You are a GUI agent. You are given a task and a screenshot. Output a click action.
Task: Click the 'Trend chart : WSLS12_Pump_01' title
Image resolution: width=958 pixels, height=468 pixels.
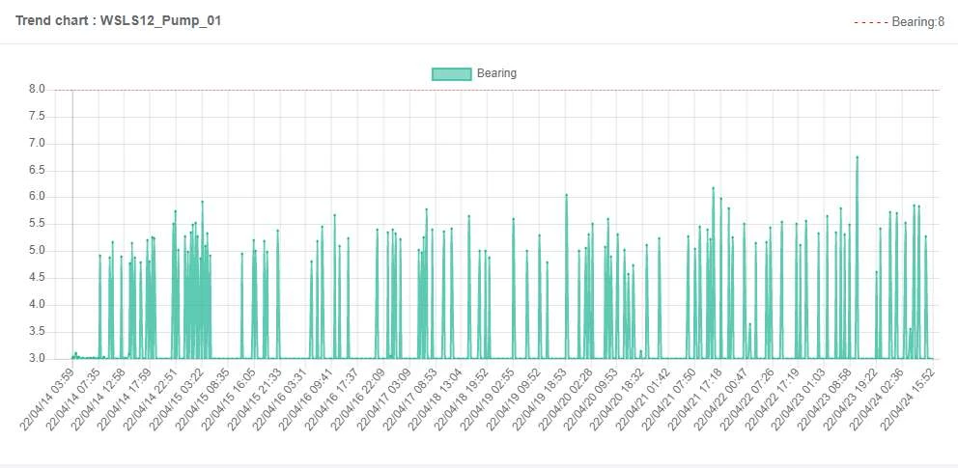click(119, 20)
